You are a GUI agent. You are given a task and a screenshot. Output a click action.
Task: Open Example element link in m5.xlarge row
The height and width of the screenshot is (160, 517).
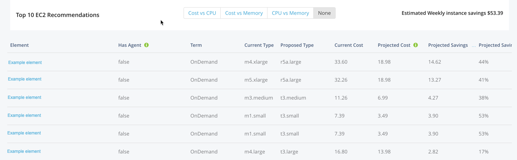pos(25,79)
